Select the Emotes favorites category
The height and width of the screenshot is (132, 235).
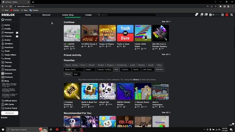pyautogui.click(x=159, y=69)
